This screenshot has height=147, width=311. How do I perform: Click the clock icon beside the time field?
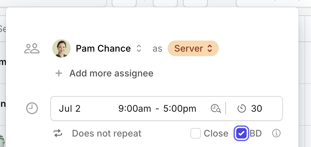click(32, 108)
